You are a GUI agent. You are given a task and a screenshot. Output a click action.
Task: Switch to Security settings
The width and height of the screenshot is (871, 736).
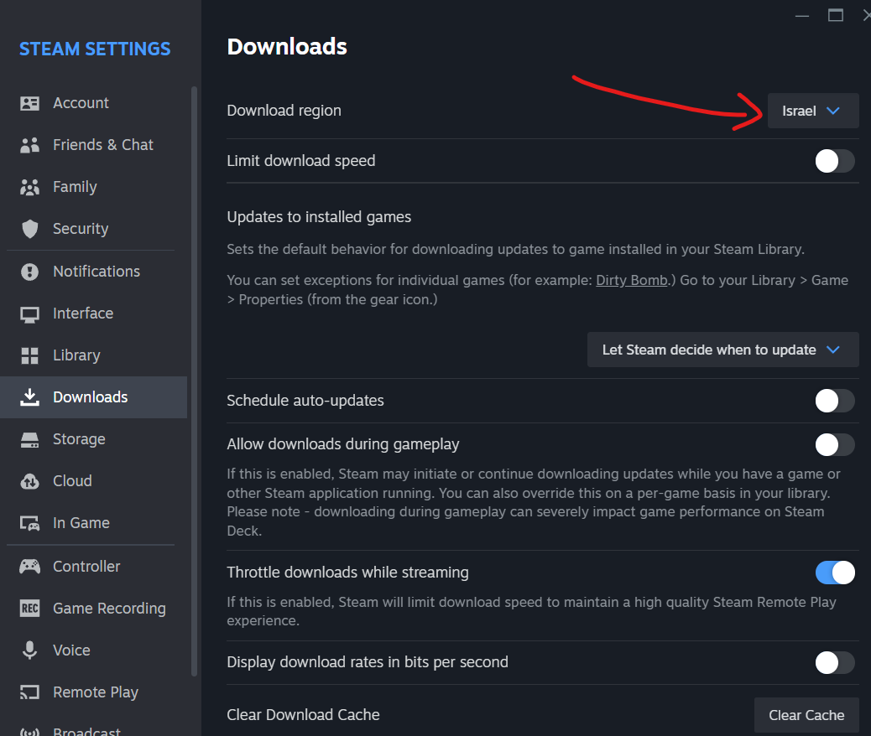point(93,229)
